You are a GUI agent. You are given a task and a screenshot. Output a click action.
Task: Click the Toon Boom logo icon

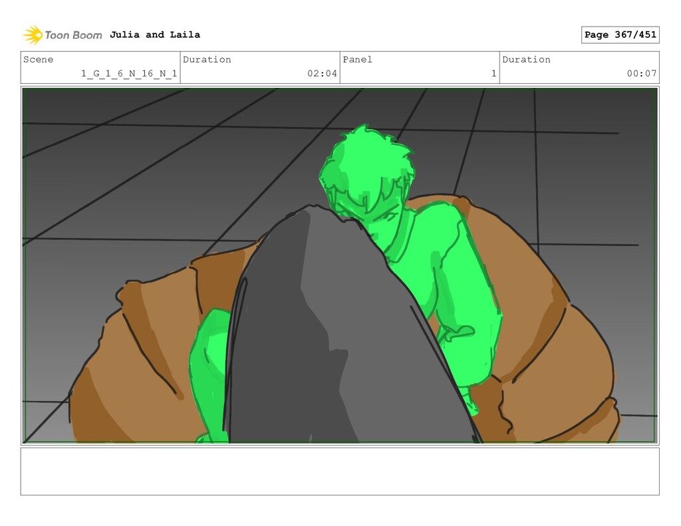click(x=33, y=35)
